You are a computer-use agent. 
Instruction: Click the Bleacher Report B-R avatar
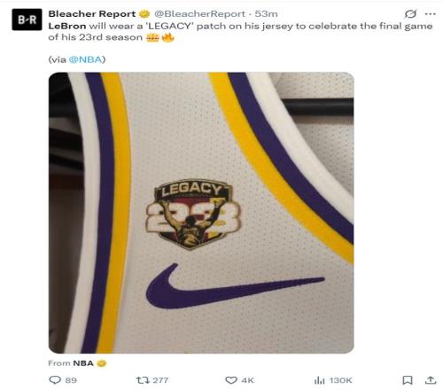pos(27,19)
